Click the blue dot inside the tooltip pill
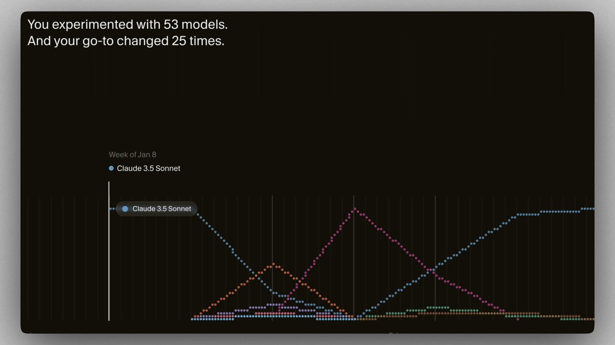The height and width of the screenshot is (345, 615). (125, 209)
